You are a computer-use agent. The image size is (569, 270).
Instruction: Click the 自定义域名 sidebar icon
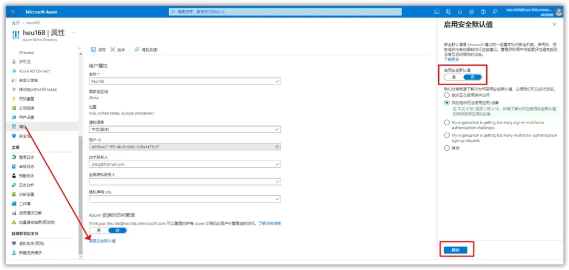tap(14, 80)
